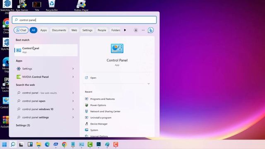Expand 'control panel - See web results' arrow
Viewport: 265px width, 149px height.
pos(73,93)
